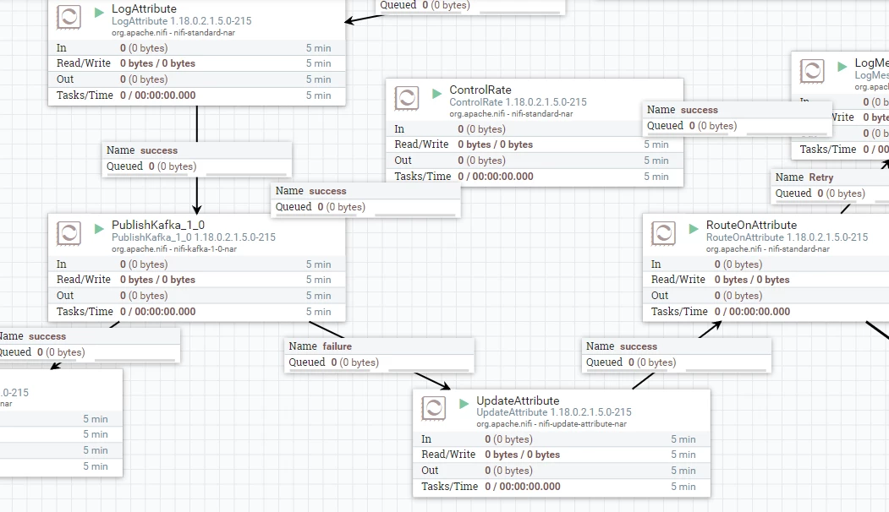Click the UpdateAttribute processor icon
Screen dimensions: 889x512
(434, 408)
